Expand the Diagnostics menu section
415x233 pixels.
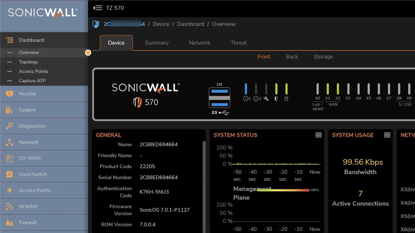[x=44, y=126]
